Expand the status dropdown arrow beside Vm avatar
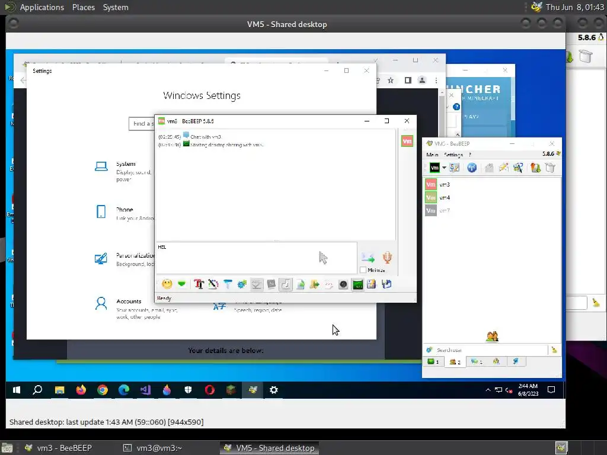This screenshot has height=455, width=607. (444, 168)
